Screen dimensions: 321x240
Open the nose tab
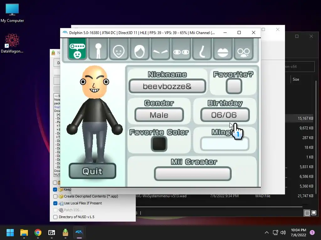click(202, 49)
